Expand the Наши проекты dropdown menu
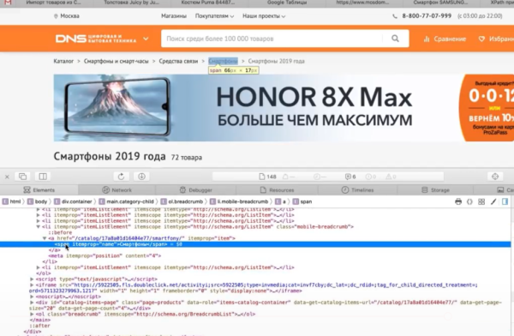This screenshot has height=336, width=514. 264,16
